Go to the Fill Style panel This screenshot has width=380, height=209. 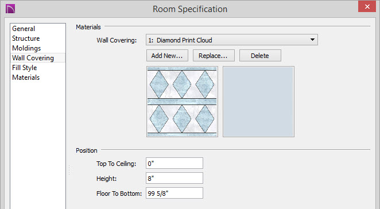click(x=25, y=68)
